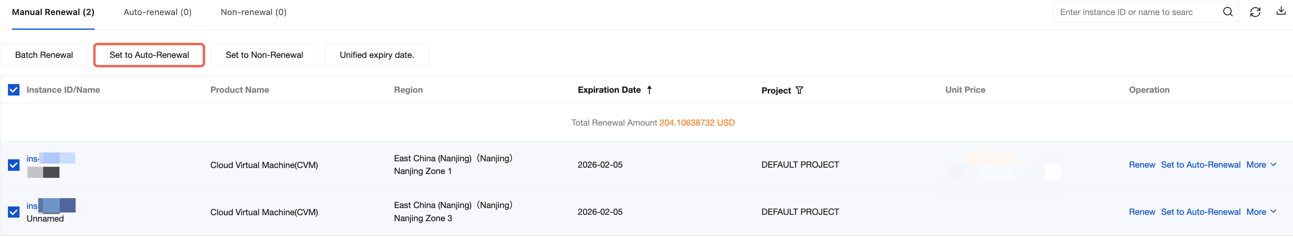
Task: Expand More for Nanjing Zone 3 instance
Action: pyautogui.click(x=1260, y=212)
